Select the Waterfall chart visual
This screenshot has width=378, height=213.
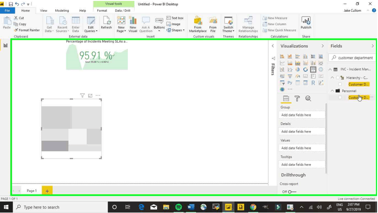click(x=282, y=69)
